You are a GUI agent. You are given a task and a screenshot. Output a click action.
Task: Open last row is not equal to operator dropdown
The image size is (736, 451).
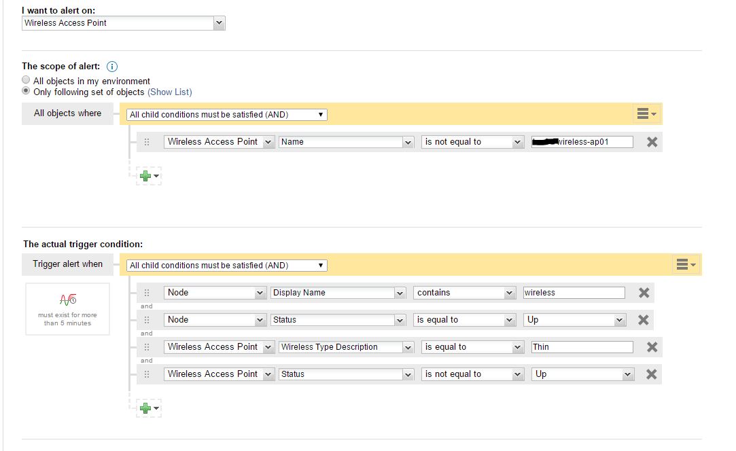tap(472, 374)
